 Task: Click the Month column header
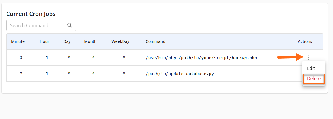click(x=90, y=41)
